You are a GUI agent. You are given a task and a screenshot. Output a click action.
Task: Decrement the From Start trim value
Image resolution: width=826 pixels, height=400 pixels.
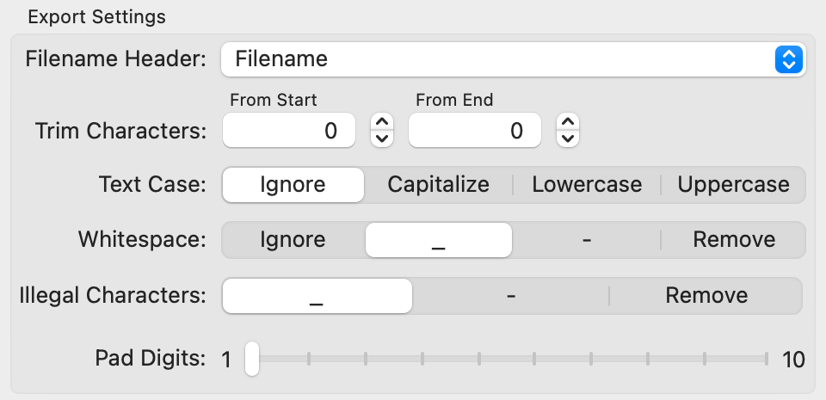pos(382,138)
